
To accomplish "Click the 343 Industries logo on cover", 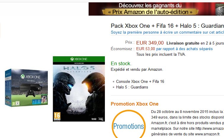I will (94, 119).
